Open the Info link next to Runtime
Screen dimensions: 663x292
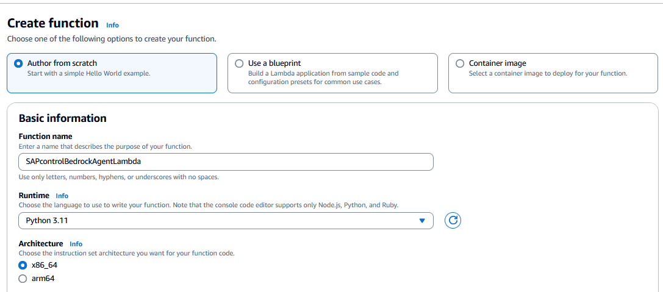click(62, 196)
